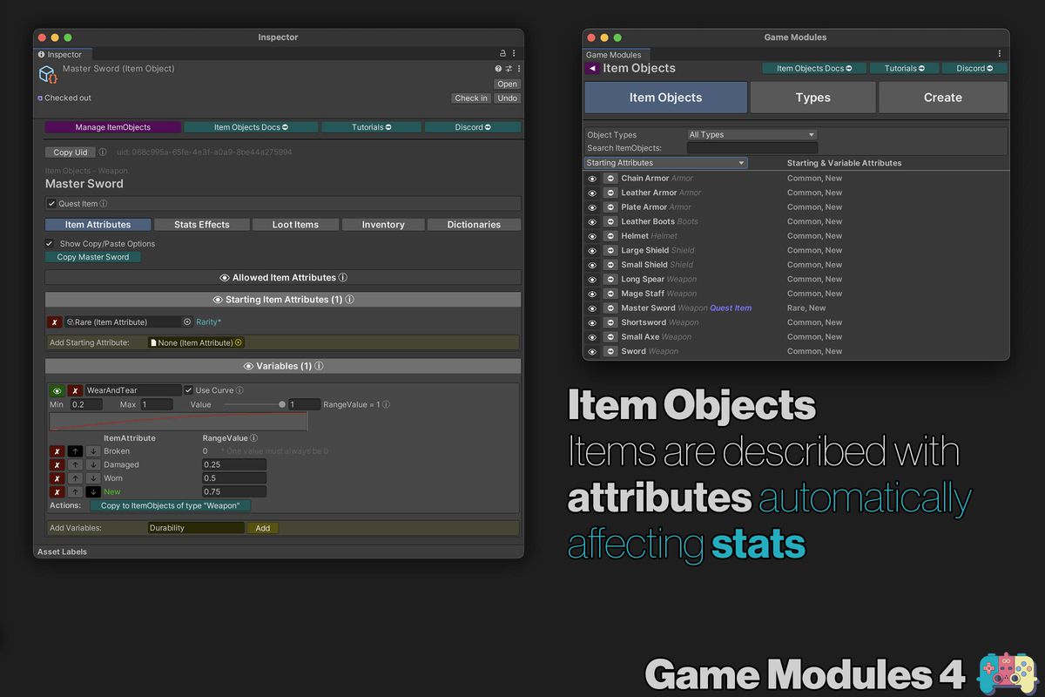This screenshot has height=697, width=1045.
Task: Open Master Sword with its select arrow icon
Action: pyautogui.click(x=610, y=308)
